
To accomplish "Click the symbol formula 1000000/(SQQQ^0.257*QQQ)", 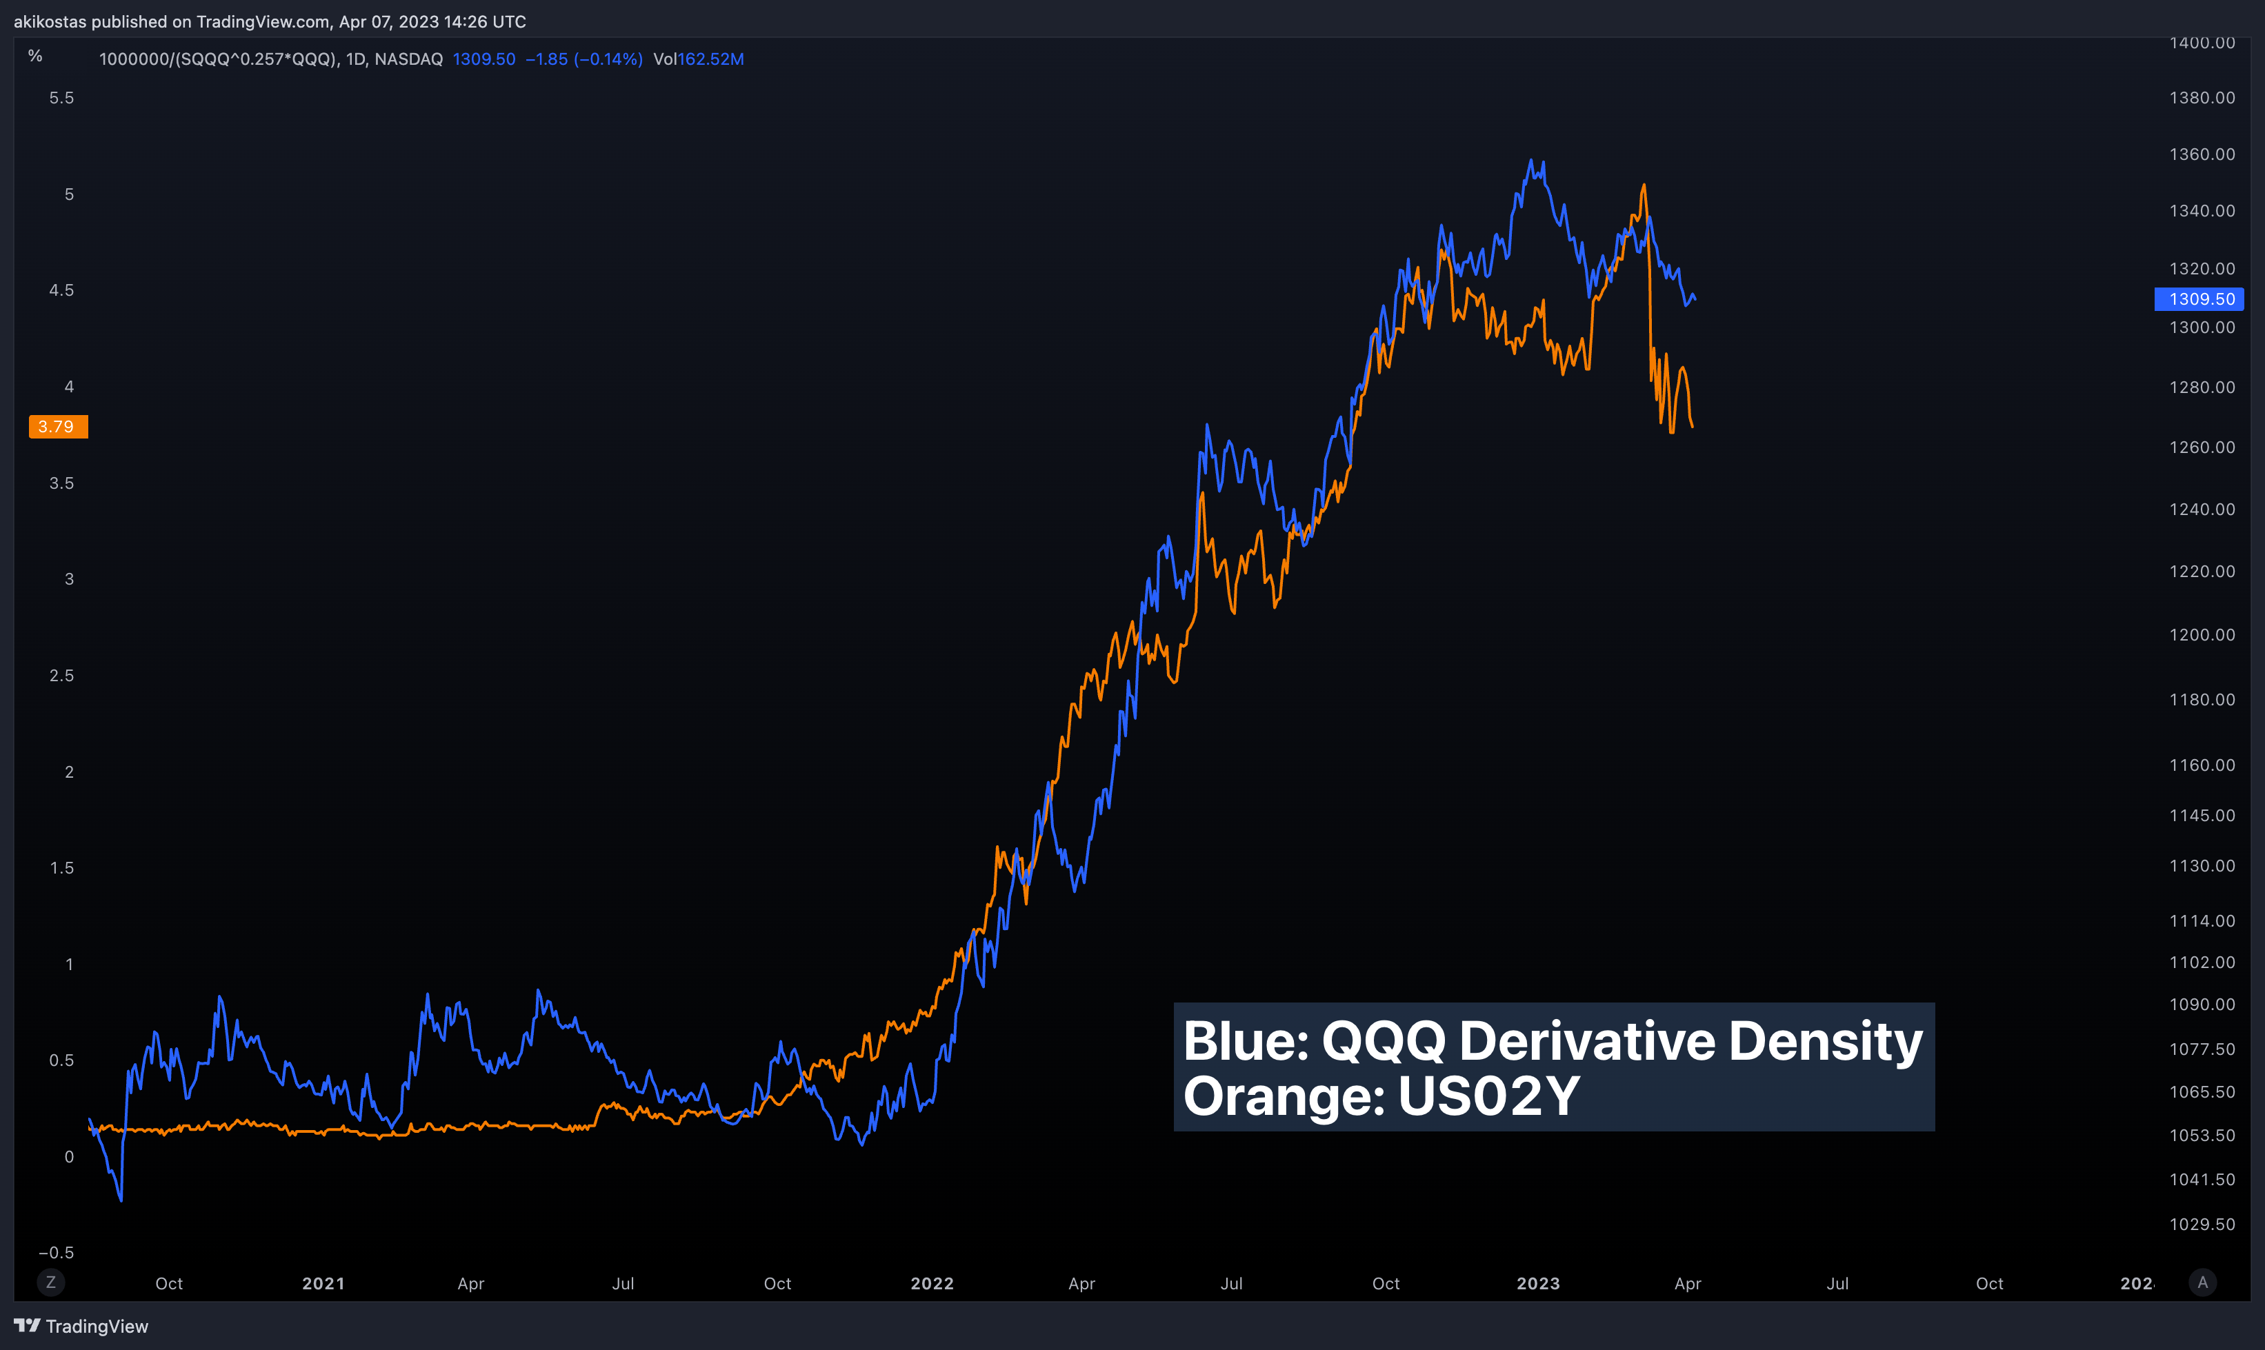I will 219,59.
